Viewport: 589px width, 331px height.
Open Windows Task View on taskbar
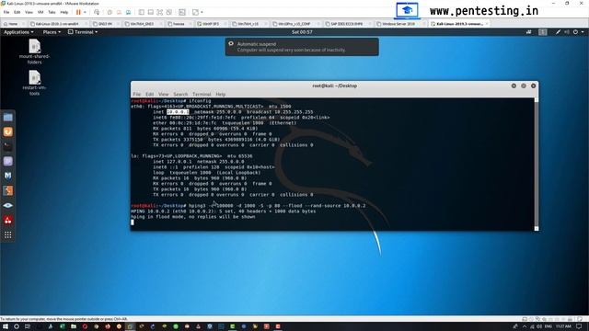point(27,326)
